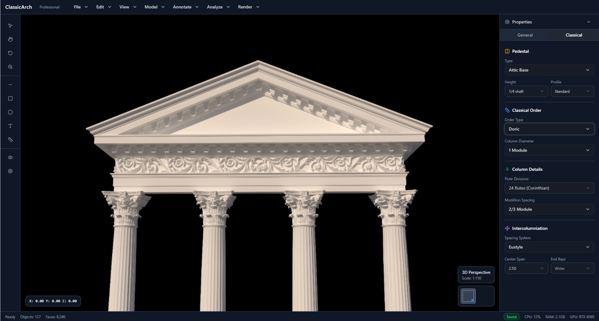Viewport: 599px width, 321px height.
Task: Activate the hand pan tool
Action: (x=10, y=39)
